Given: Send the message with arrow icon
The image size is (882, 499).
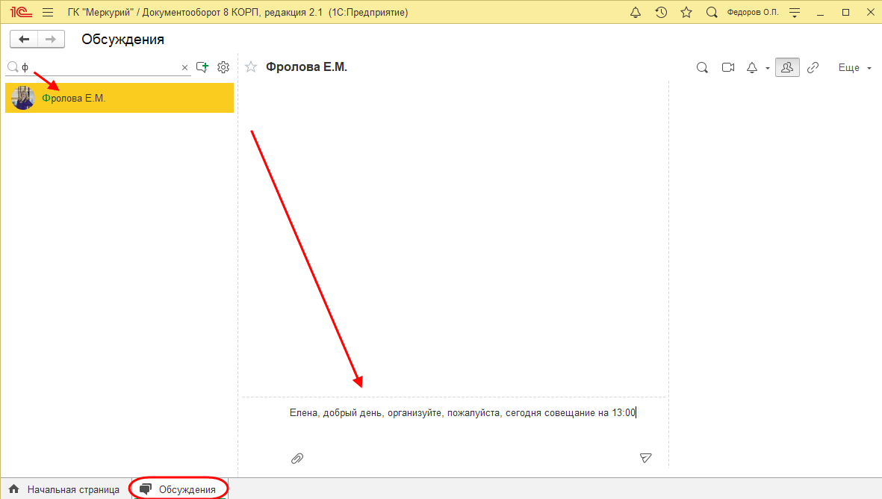Looking at the screenshot, I should (646, 458).
